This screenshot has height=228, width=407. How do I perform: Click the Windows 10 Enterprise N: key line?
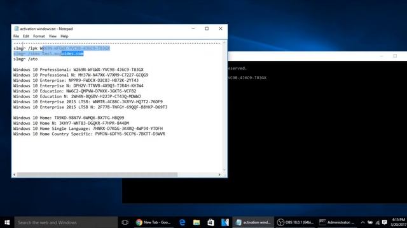coord(78,85)
